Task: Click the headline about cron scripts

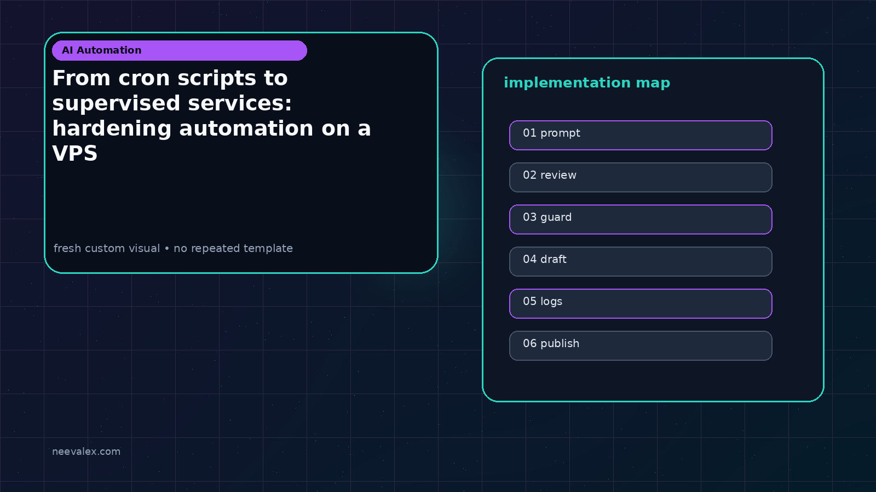Action: pos(212,116)
